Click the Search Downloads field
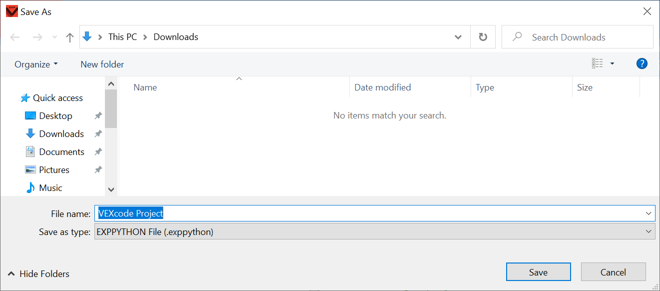This screenshot has width=660, height=291. point(577,37)
